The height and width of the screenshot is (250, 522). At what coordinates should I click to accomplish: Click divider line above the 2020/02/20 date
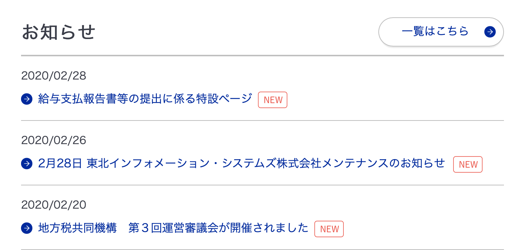pos(263,185)
